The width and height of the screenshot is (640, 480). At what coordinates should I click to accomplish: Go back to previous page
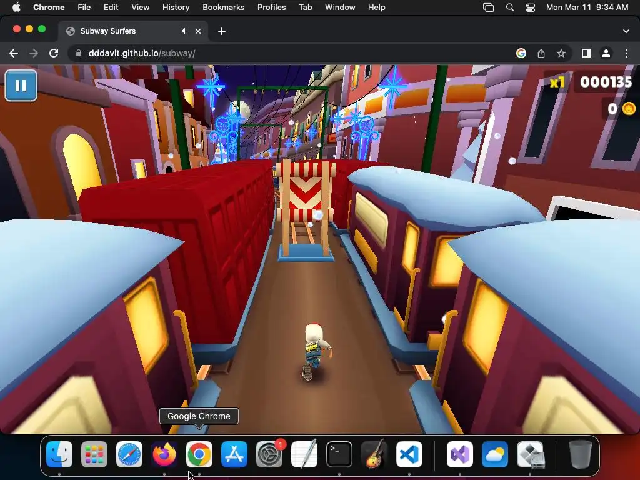tap(14, 54)
